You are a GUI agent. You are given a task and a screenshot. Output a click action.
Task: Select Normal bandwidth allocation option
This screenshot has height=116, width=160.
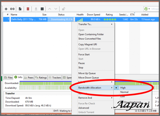point(133,92)
